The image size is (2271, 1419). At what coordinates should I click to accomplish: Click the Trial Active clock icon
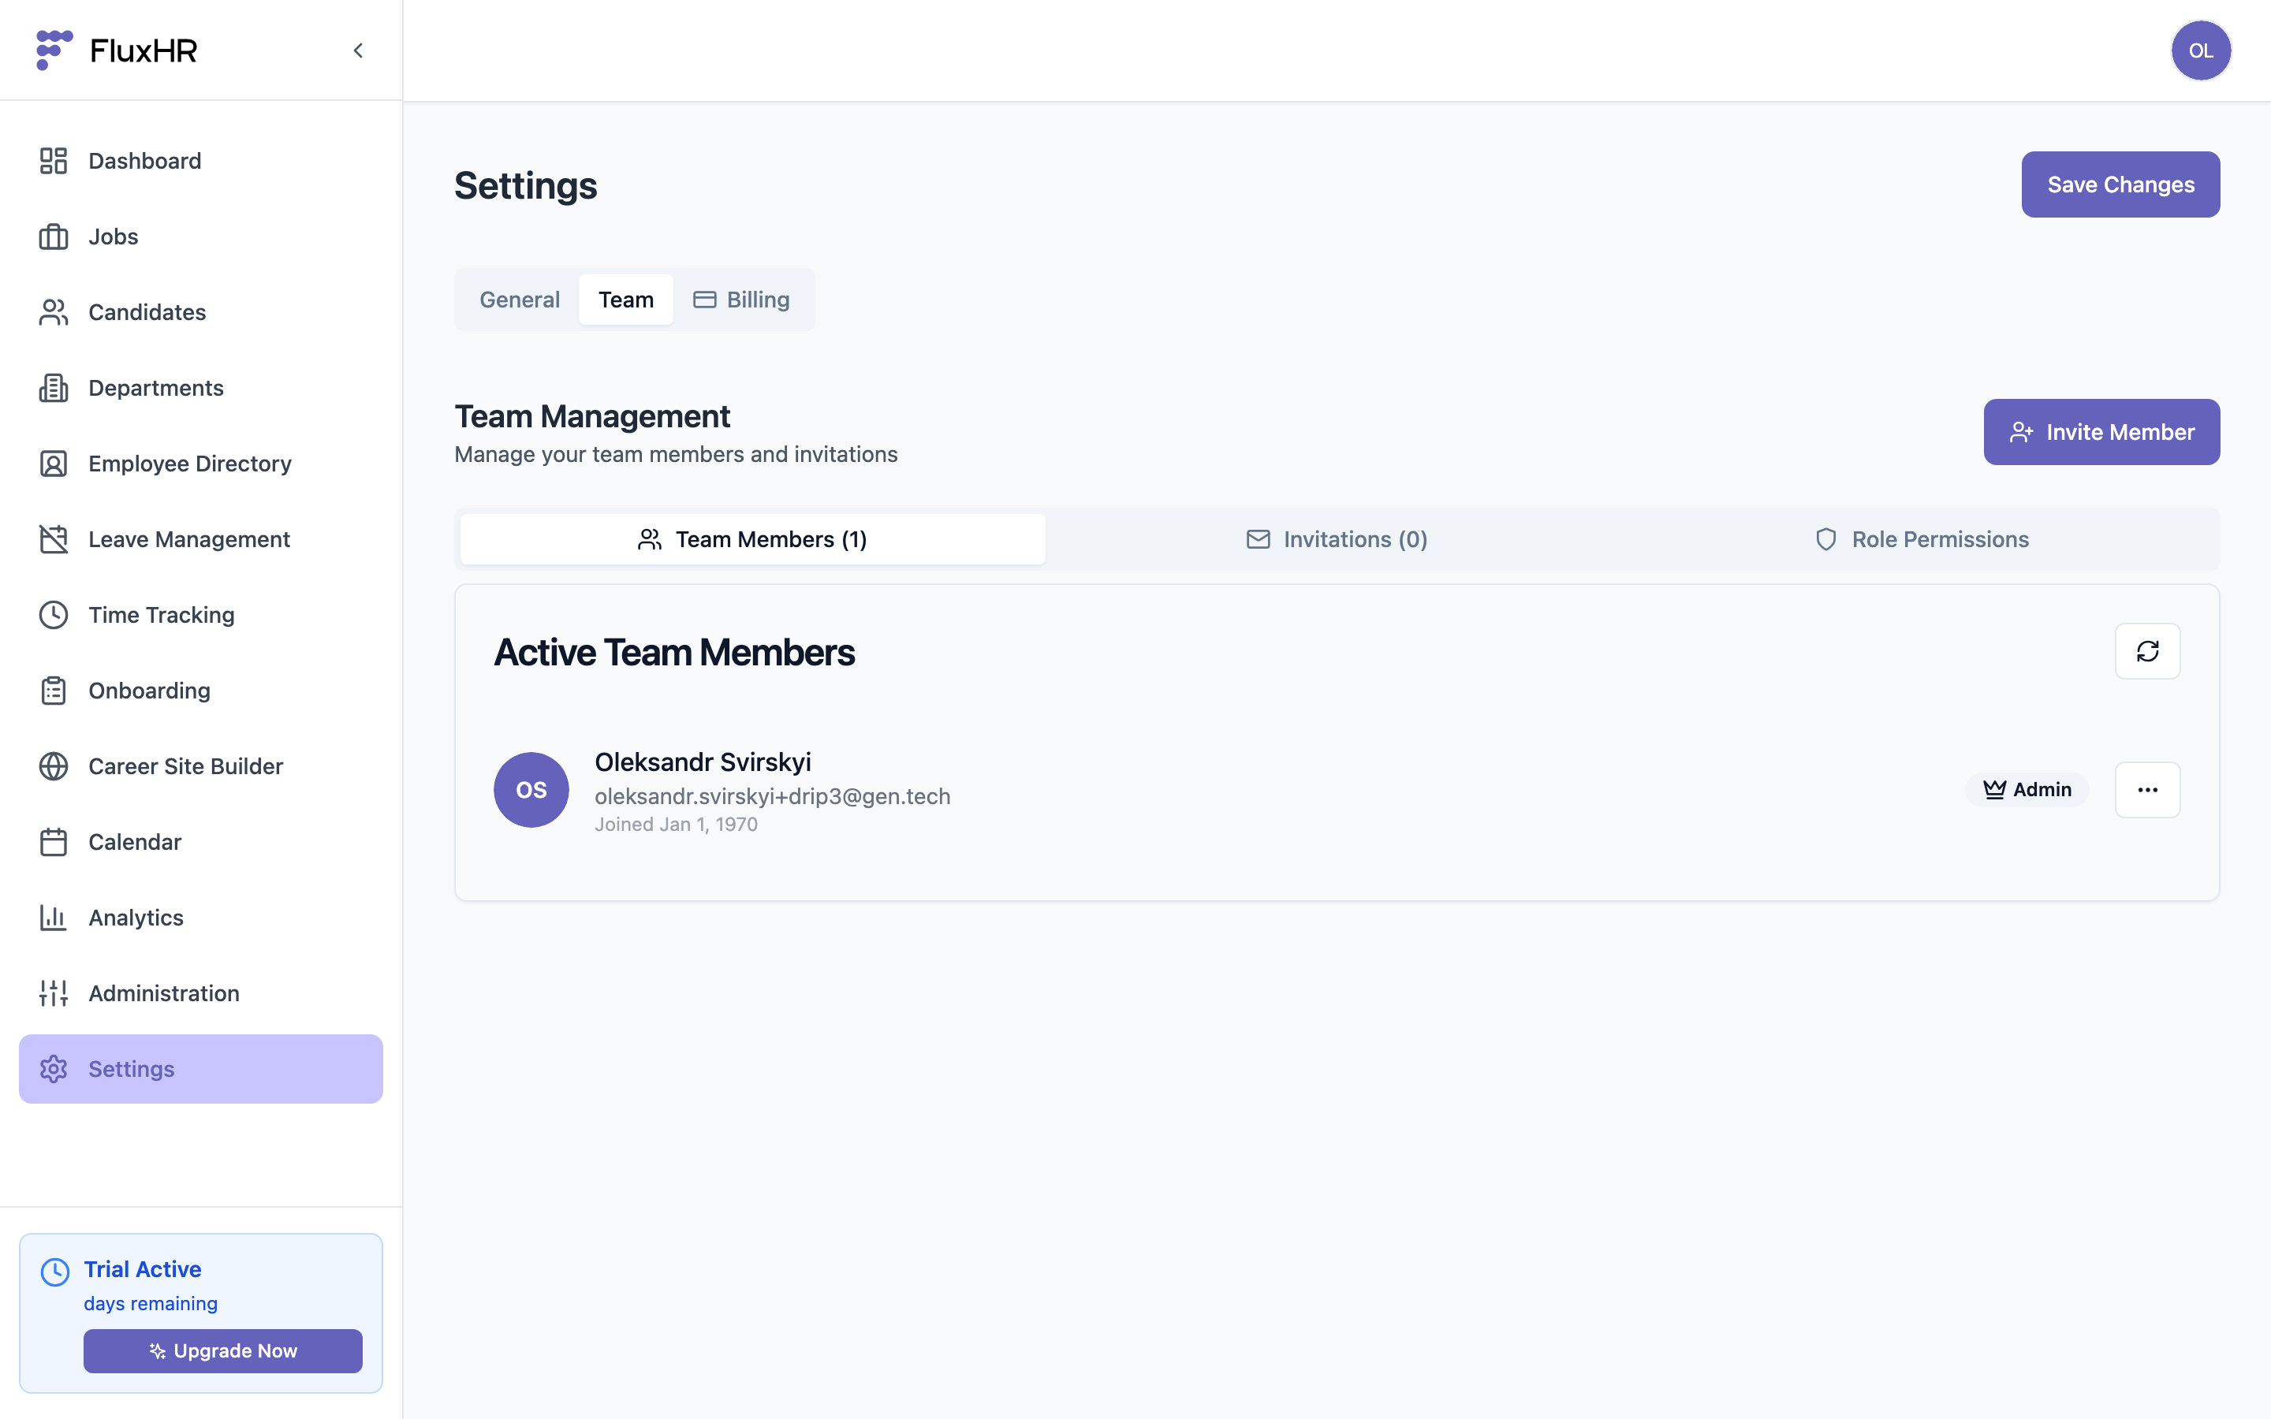tap(54, 1272)
